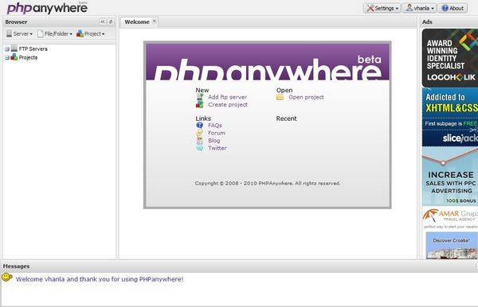
Task: Click the Logoholik award winning ad
Action: [x=450, y=58]
